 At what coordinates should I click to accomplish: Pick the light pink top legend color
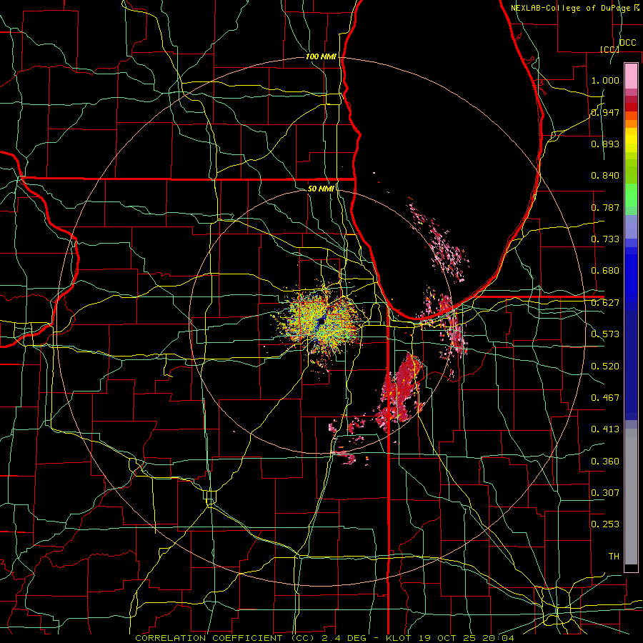[x=631, y=76]
